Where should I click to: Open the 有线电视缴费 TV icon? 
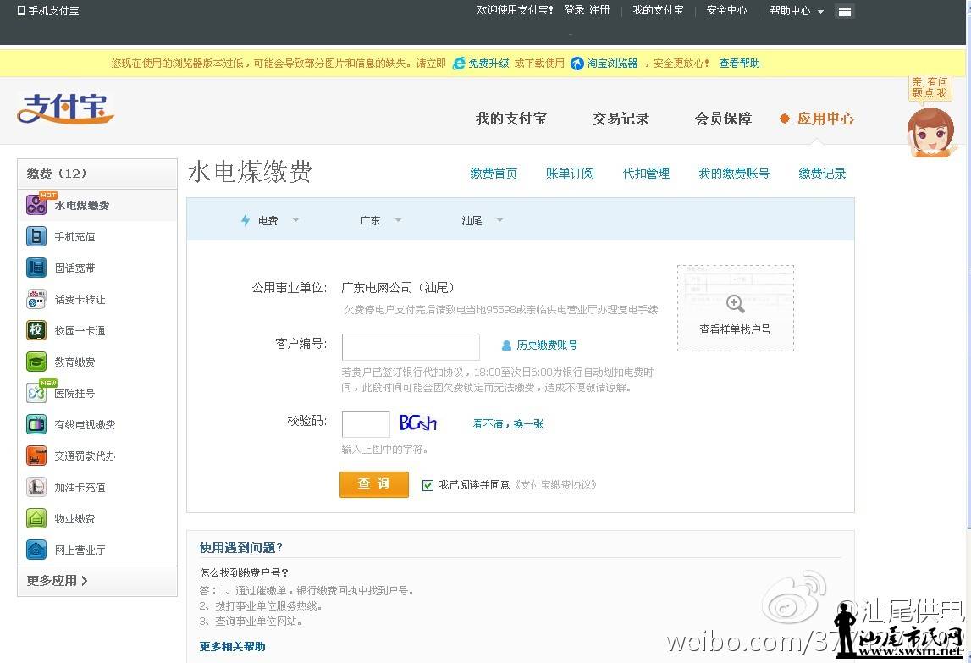click(x=36, y=424)
